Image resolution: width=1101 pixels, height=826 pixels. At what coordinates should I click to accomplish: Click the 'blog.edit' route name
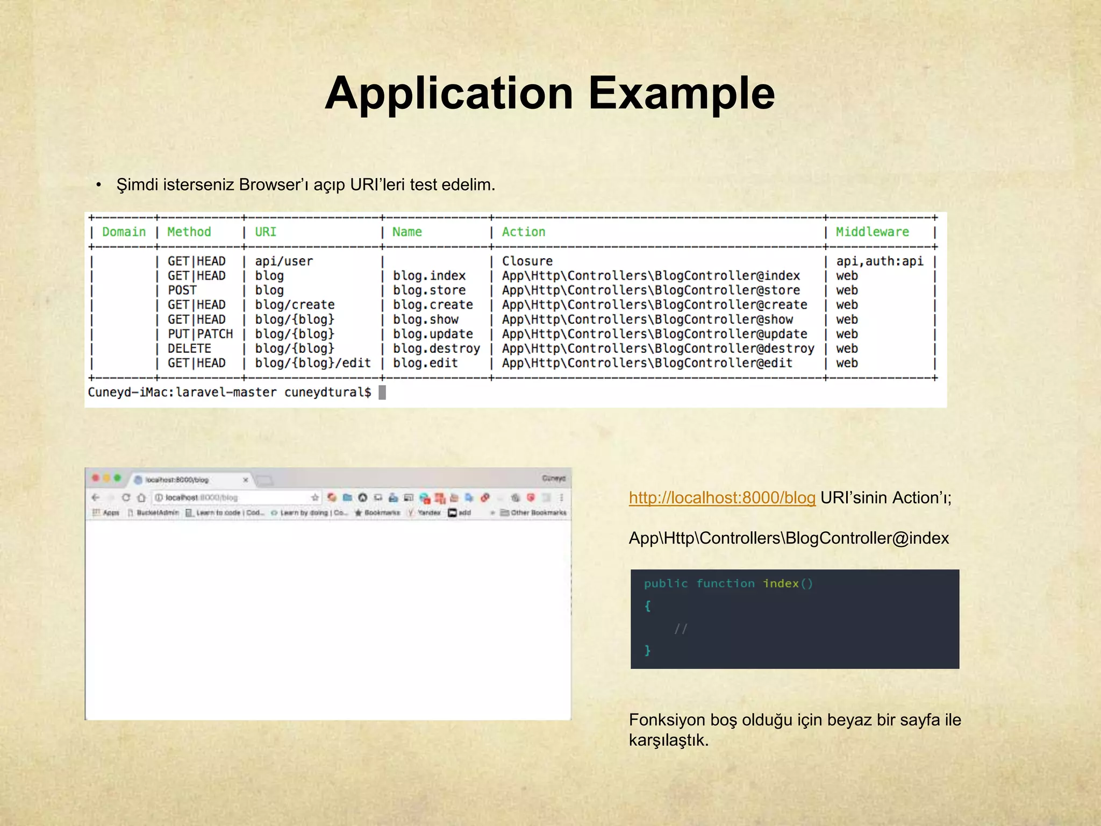click(x=425, y=363)
